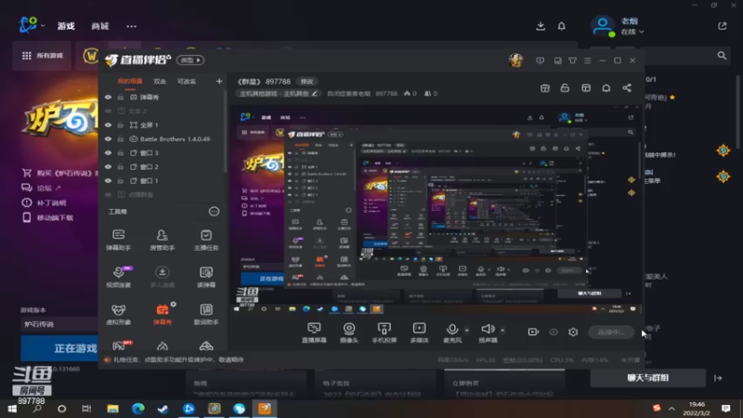Click the 扬声器 speaker icon

[x=488, y=329]
